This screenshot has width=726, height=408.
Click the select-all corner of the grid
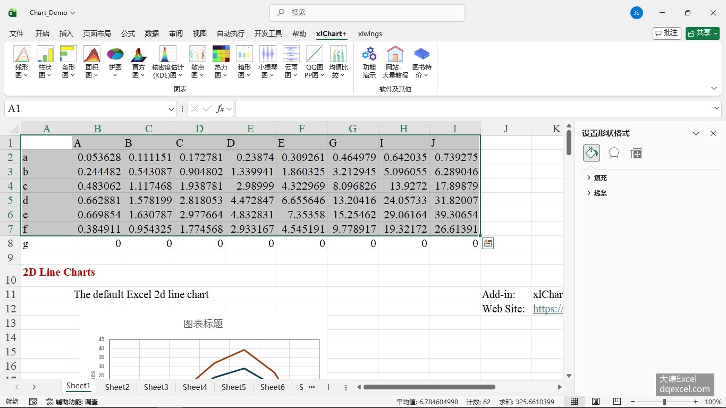point(13,129)
